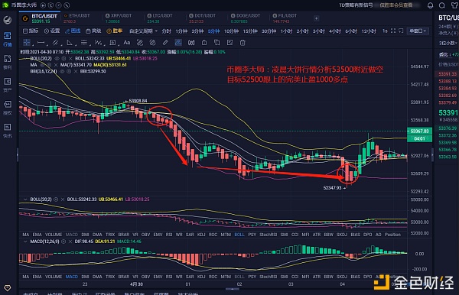The image size is (459, 295).
Task: Click the 设置 settings gear button
Action: 52,31
